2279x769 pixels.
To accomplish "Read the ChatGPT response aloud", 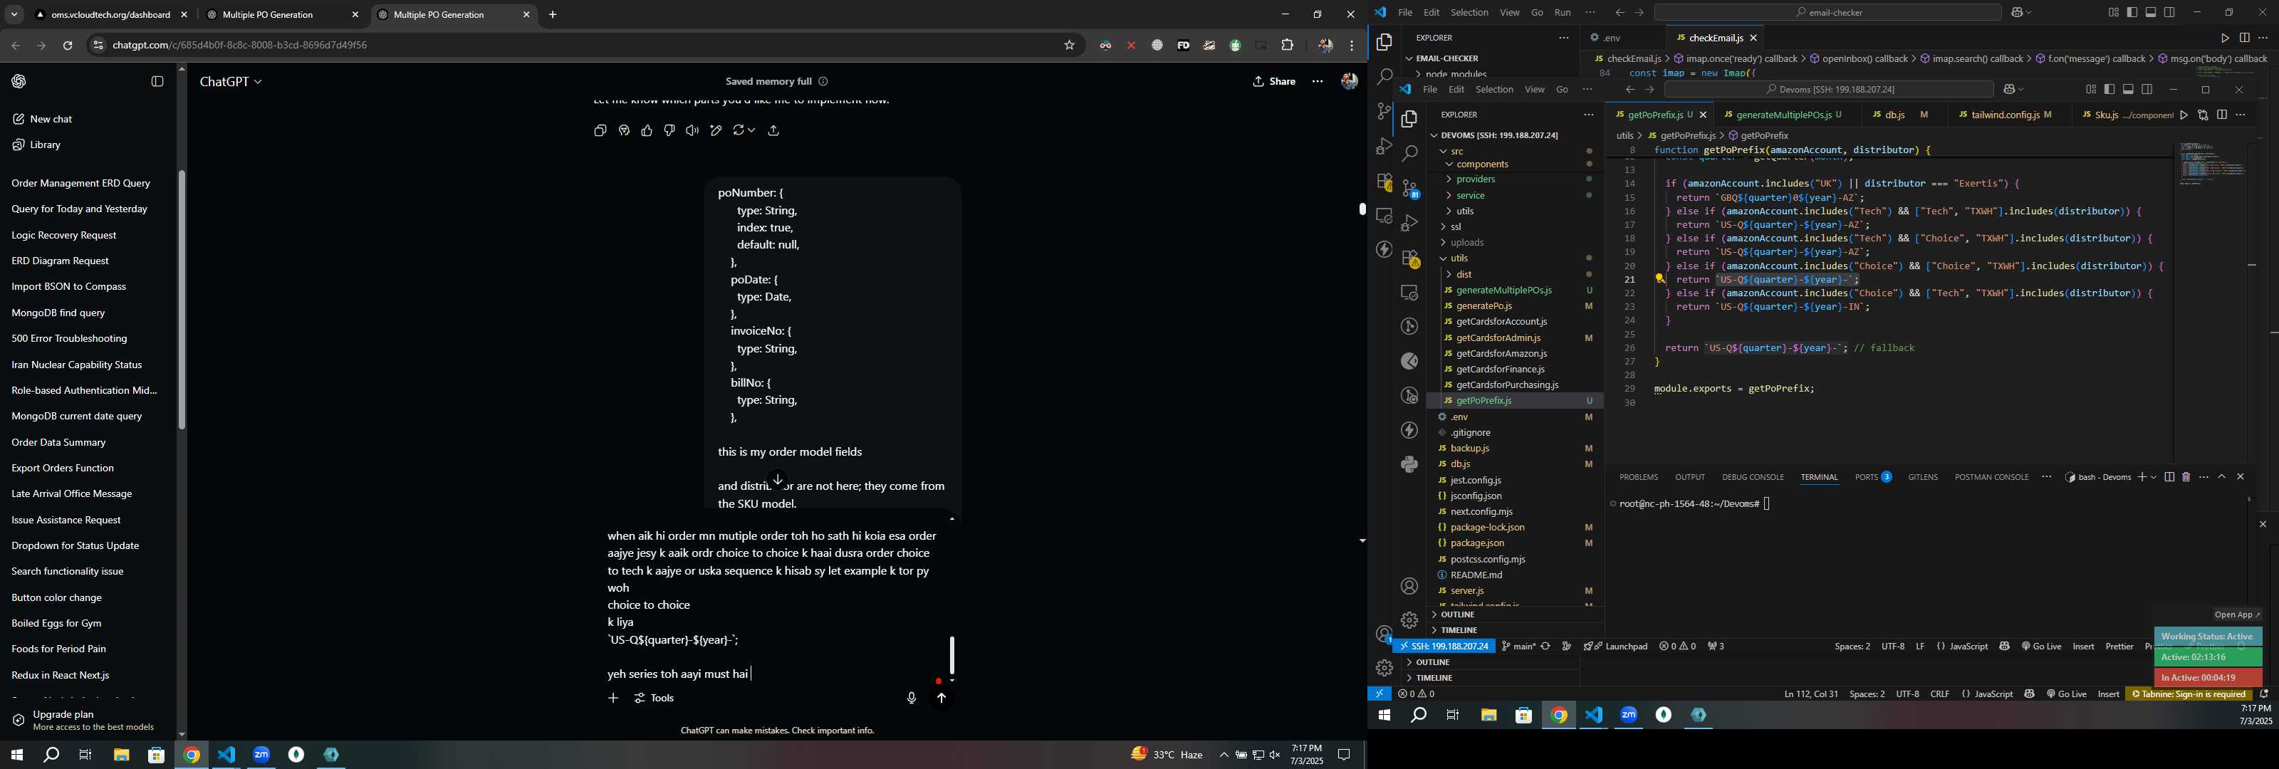I will (x=692, y=131).
